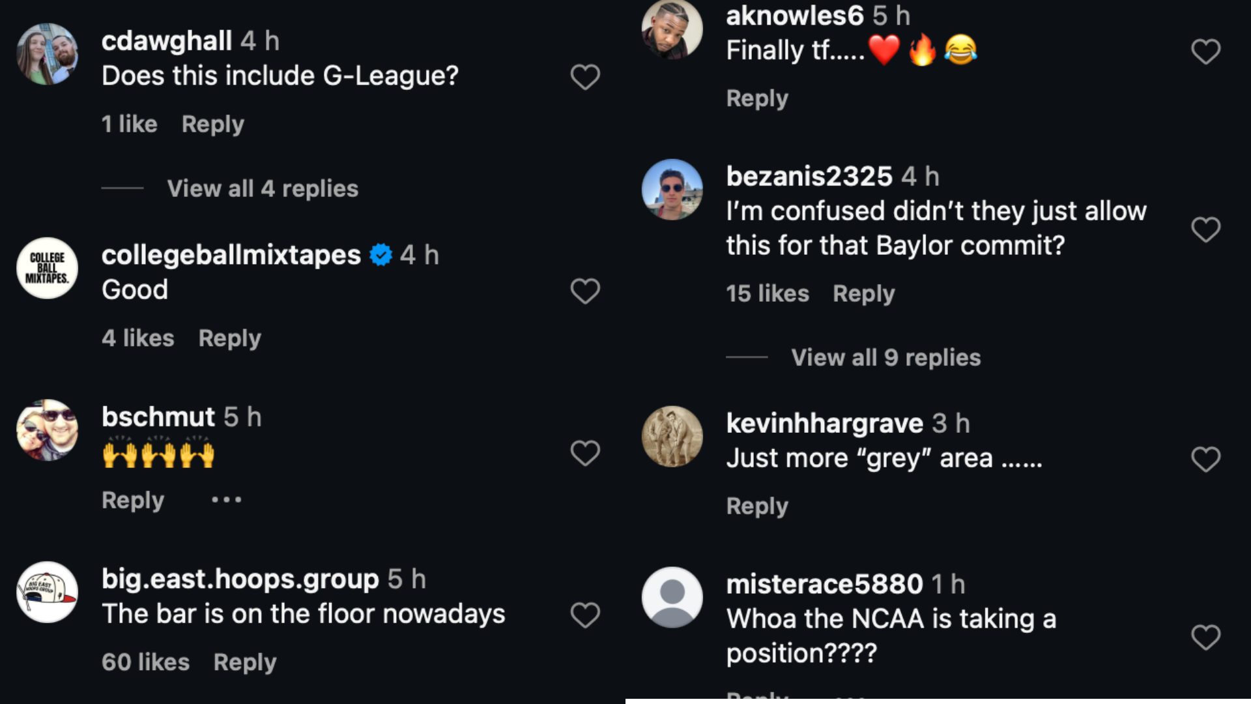View the 15 likes on bezanis2325's comment
The height and width of the screenshot is (704, 1251).
[x=767, y=294]
